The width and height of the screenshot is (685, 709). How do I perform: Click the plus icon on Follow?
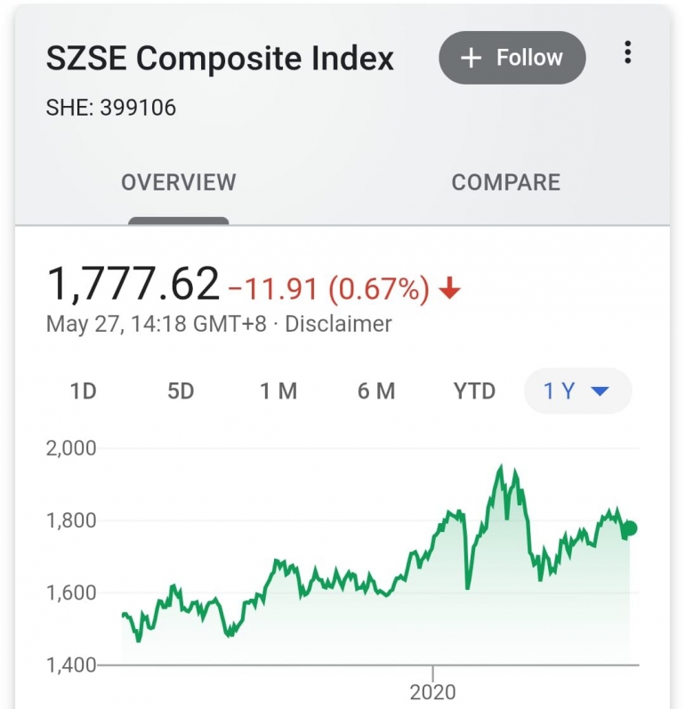[x=471, y=58]
